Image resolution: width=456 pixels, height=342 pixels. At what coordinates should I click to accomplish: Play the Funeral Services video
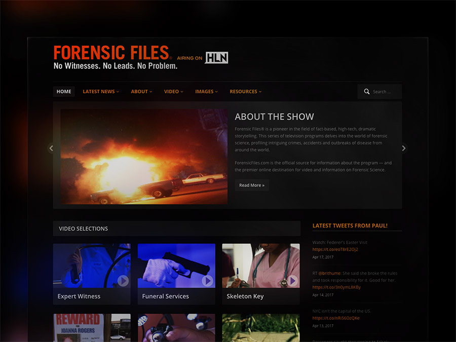(207, 281)
